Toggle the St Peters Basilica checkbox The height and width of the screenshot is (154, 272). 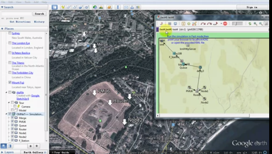(10, 53)
